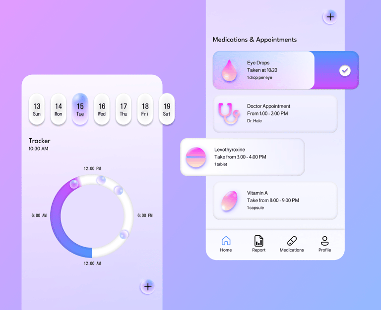
Task: Click the Doctor Appointment stethoscope icon
Action: [229, 113]
